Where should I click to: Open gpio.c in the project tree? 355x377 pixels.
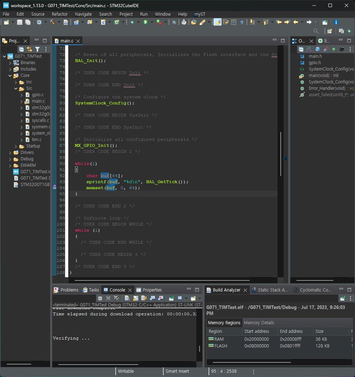coord(38,95)
